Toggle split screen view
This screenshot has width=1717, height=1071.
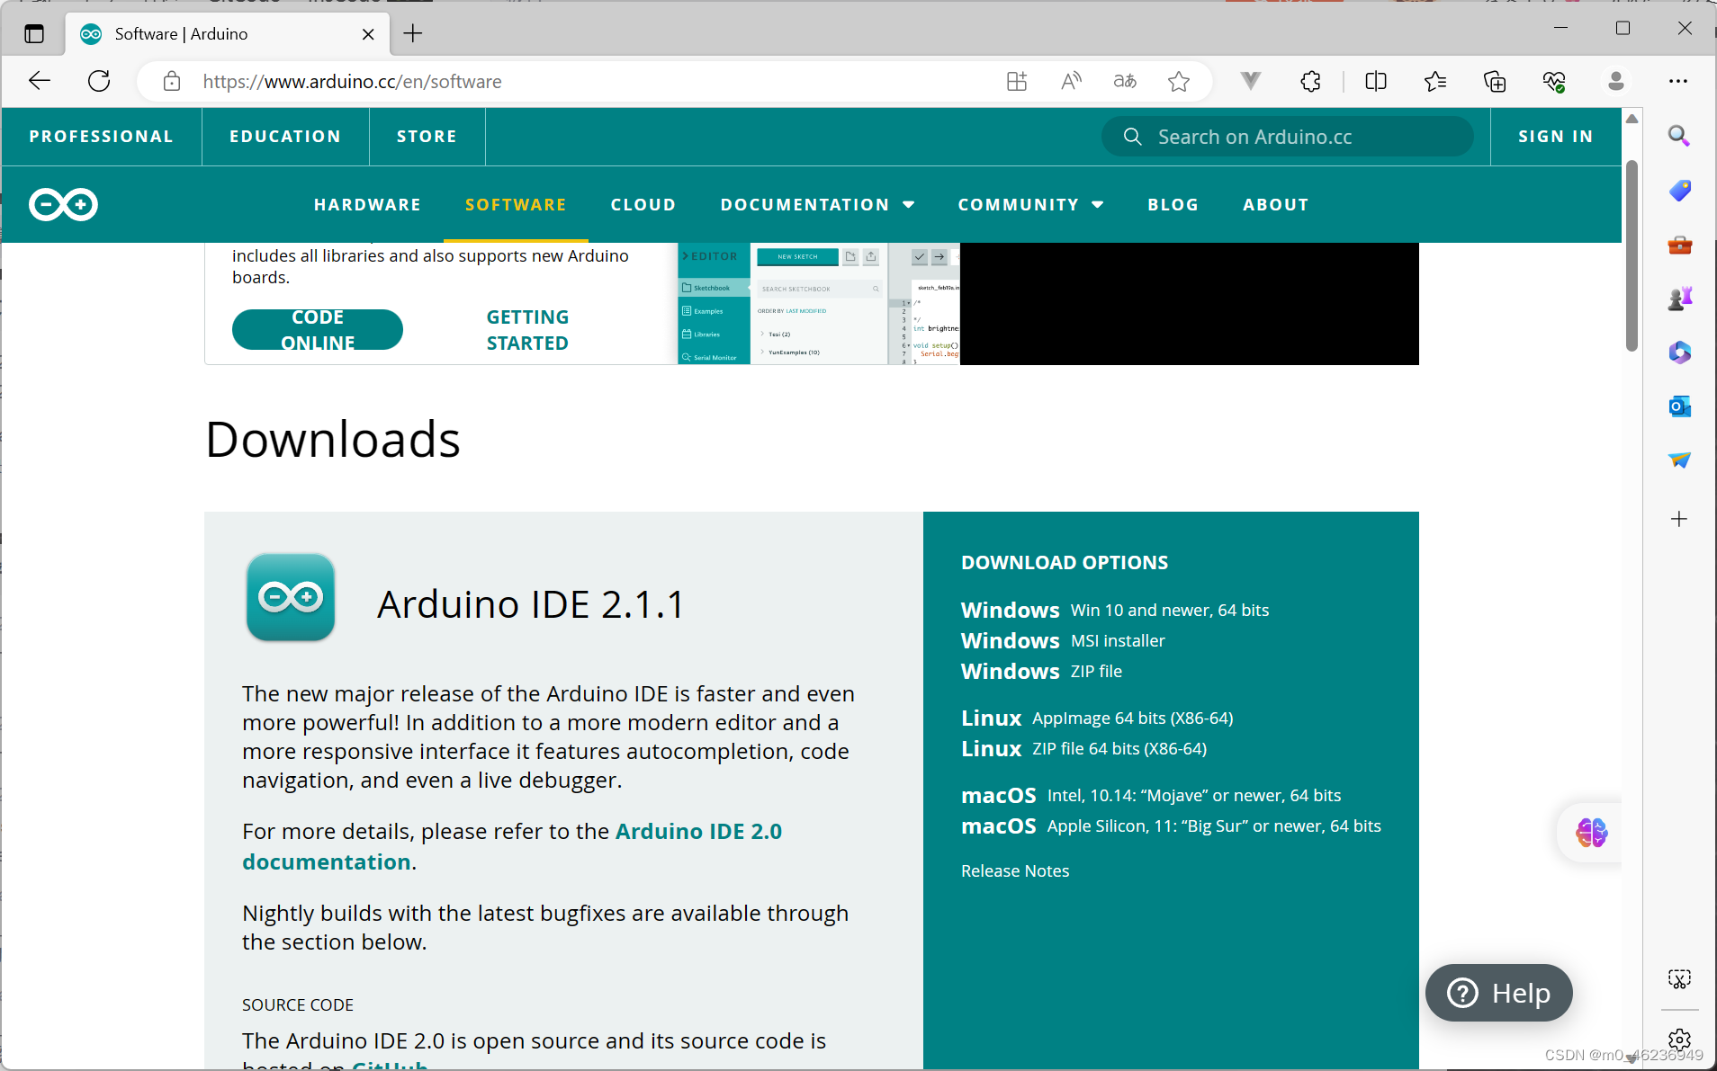coord(1377,81)
